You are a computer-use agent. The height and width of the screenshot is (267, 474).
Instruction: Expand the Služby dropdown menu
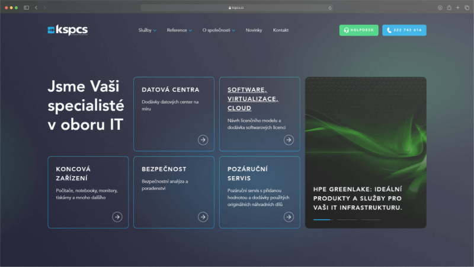point(147,30)
